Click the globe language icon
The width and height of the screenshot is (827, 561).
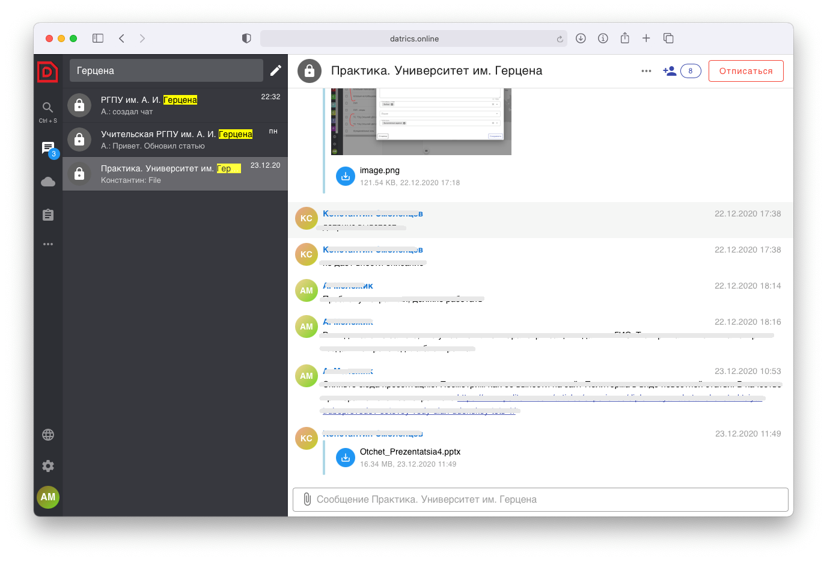point(48,435)
